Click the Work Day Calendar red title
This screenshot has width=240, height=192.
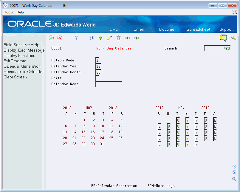114,48
